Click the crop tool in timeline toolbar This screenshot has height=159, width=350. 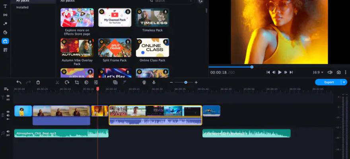pyautogui.click(x=77, y=82)
